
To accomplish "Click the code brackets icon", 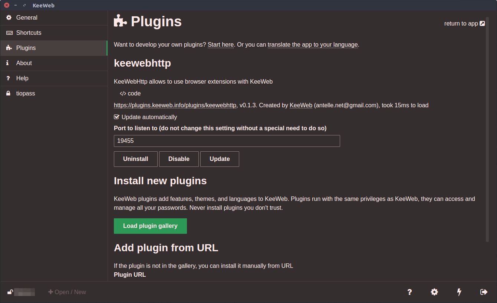I will tap(123, 93).
